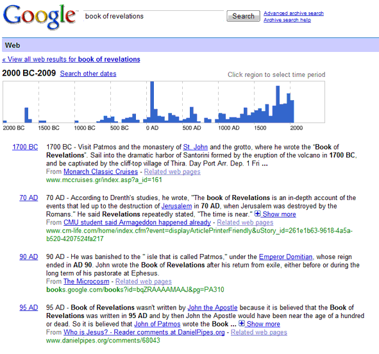Click the Web section header
The height and width of the screenshot is (354, 379).
coord(13,45)
